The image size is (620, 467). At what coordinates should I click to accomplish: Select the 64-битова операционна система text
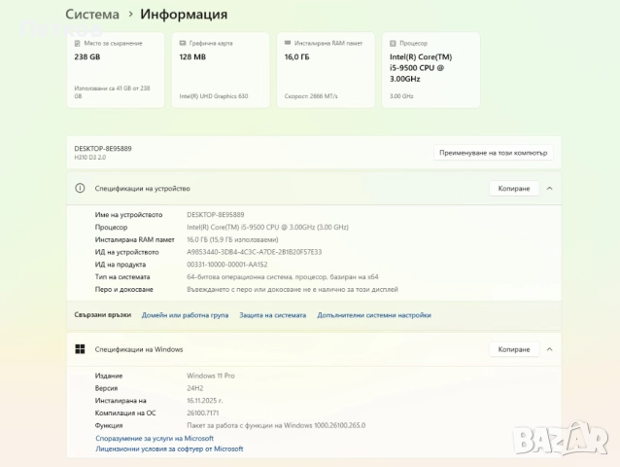(x=283, y=277)
